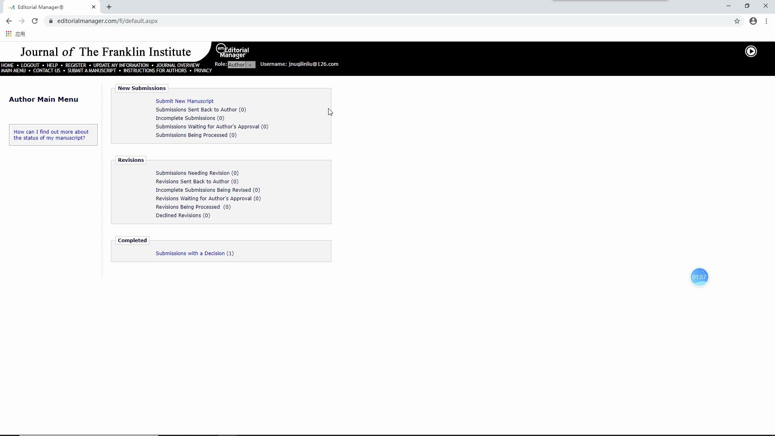Click the Revisions section label

click(x=131, y=160)
